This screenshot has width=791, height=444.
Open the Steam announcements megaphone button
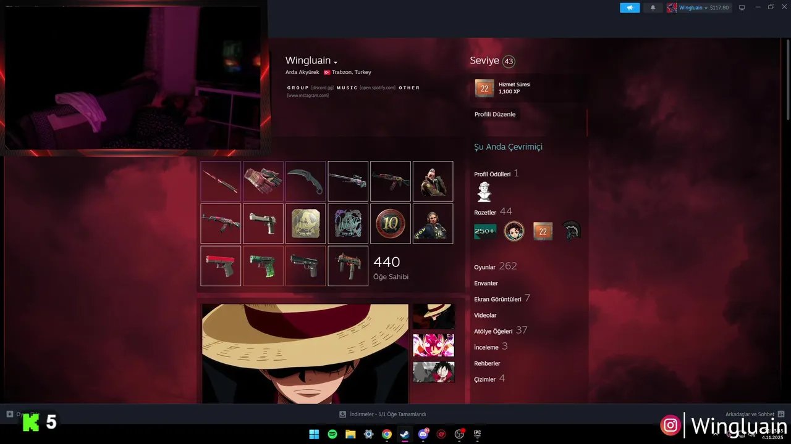[x=630, y=7]
